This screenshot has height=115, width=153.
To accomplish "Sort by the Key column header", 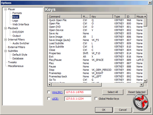I will pyautogui.click(x=102, y=17).
